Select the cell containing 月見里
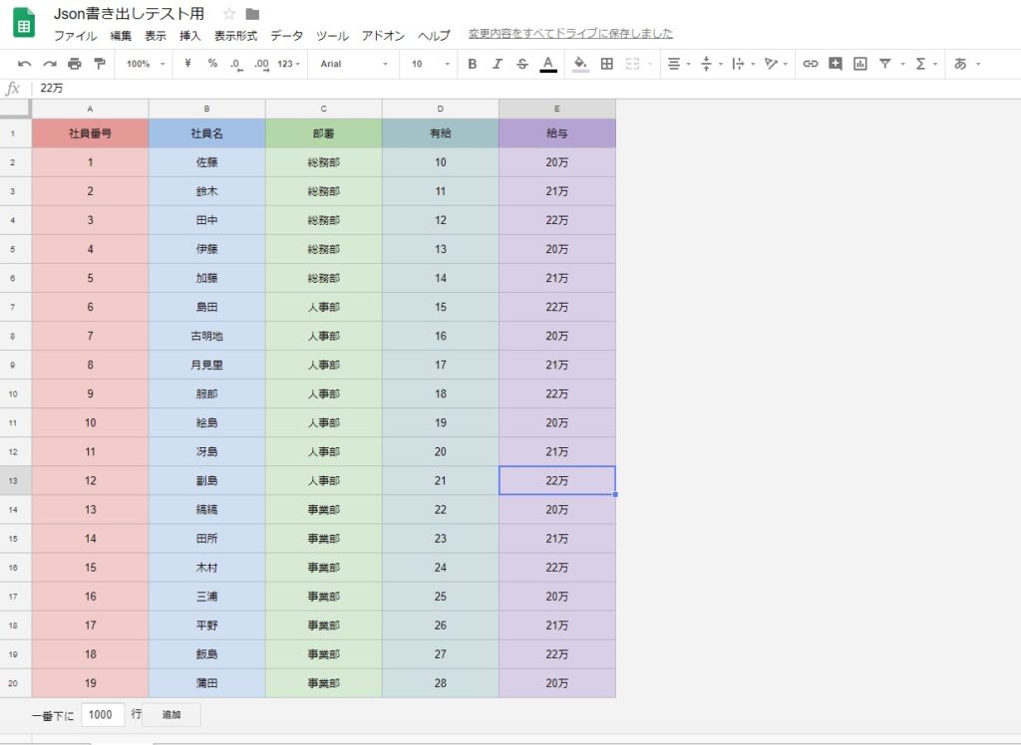Screen dimensions: 1021x745 pos(206,365)
